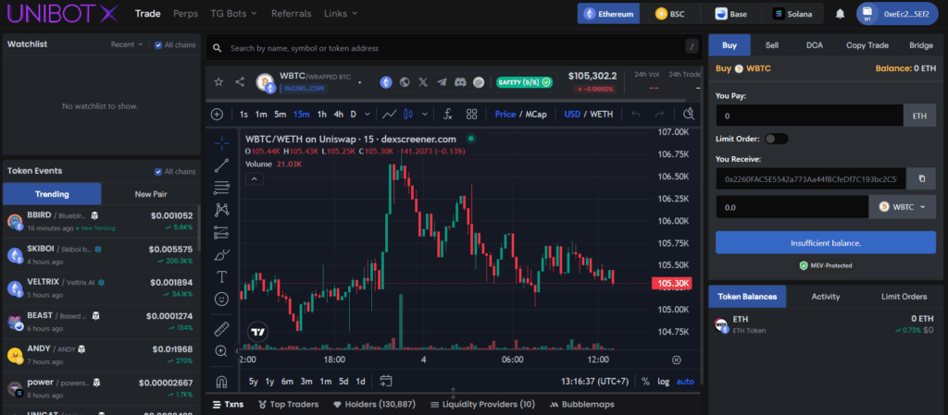Viewport: 948px width, 415px height.
Task: Switch chart display to MCap
Action: (536, 114)
